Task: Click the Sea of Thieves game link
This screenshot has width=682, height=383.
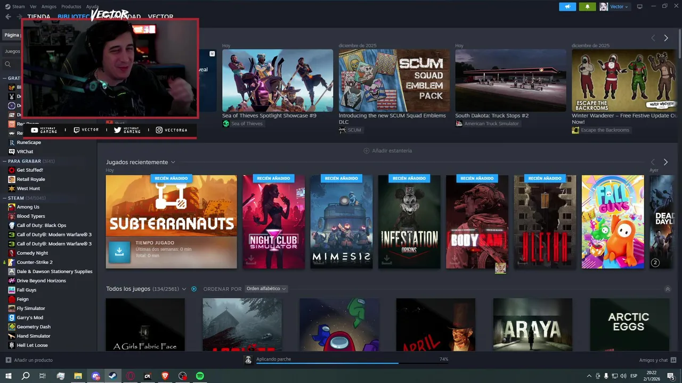Action: 247,123
